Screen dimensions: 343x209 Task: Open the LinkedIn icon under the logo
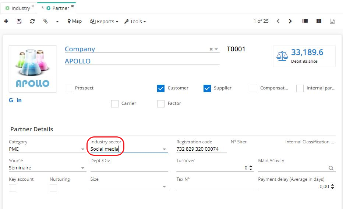coord(19,100)
